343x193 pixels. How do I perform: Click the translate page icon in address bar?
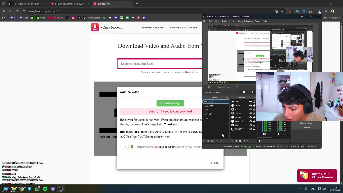pos(276,11)
